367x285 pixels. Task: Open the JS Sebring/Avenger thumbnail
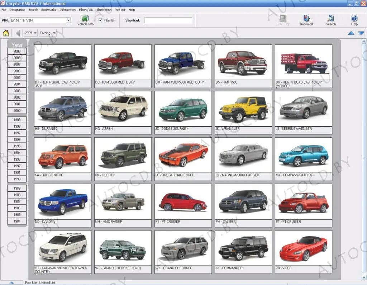304,109
